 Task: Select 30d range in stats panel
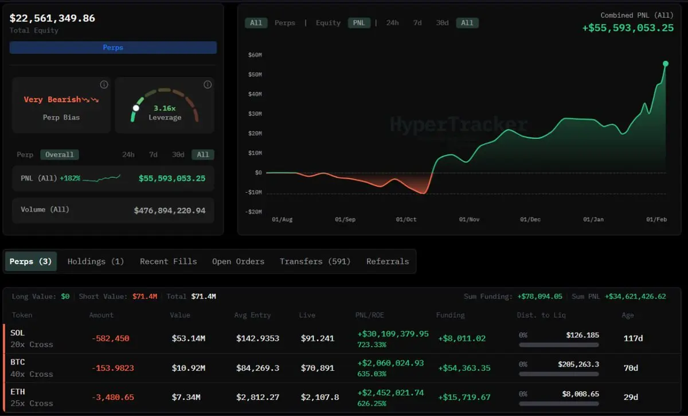tap(178, 154)
